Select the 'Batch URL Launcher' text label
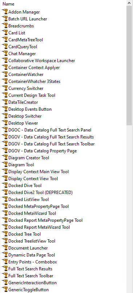The height and width of the screenshot is (293, 133). point(28,19)
